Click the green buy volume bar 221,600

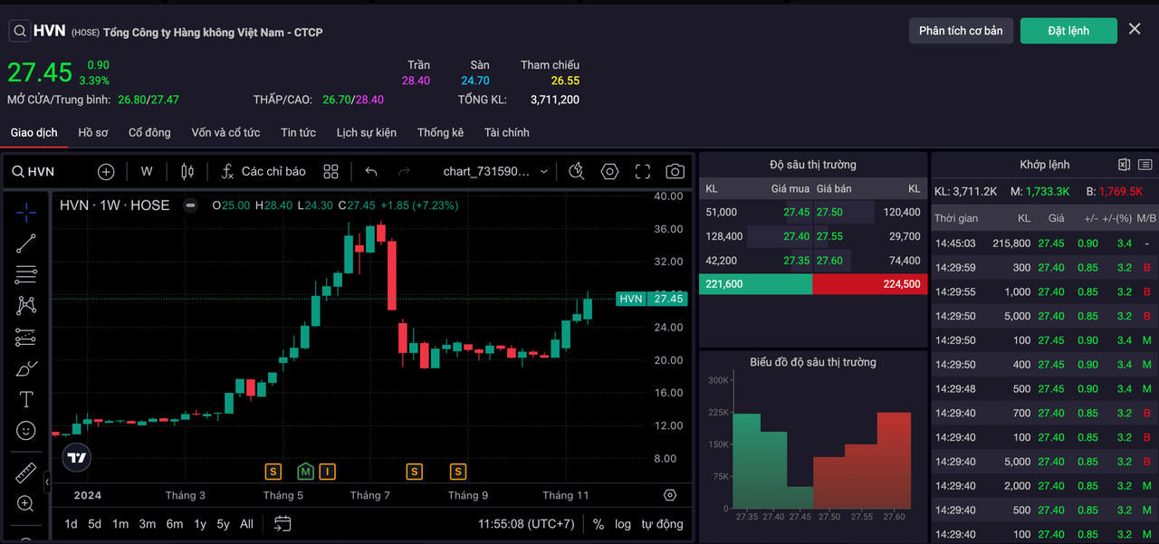(x=755, y=284)
